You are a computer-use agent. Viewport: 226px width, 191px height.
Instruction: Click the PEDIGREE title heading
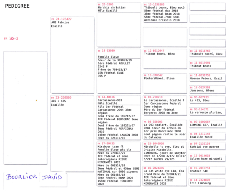click(17, 6)
